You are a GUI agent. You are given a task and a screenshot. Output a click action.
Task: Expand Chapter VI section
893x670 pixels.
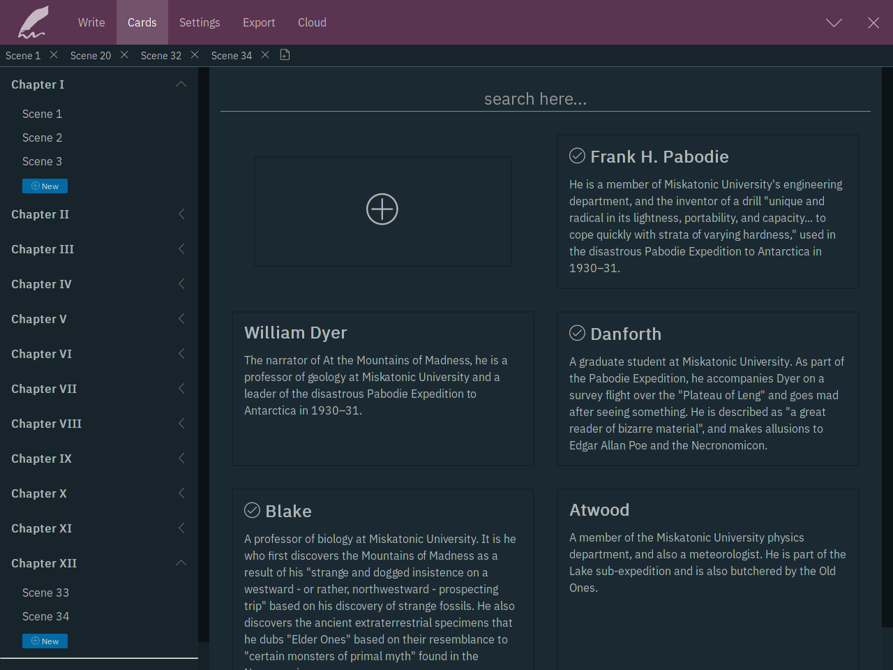coord(181,354)
